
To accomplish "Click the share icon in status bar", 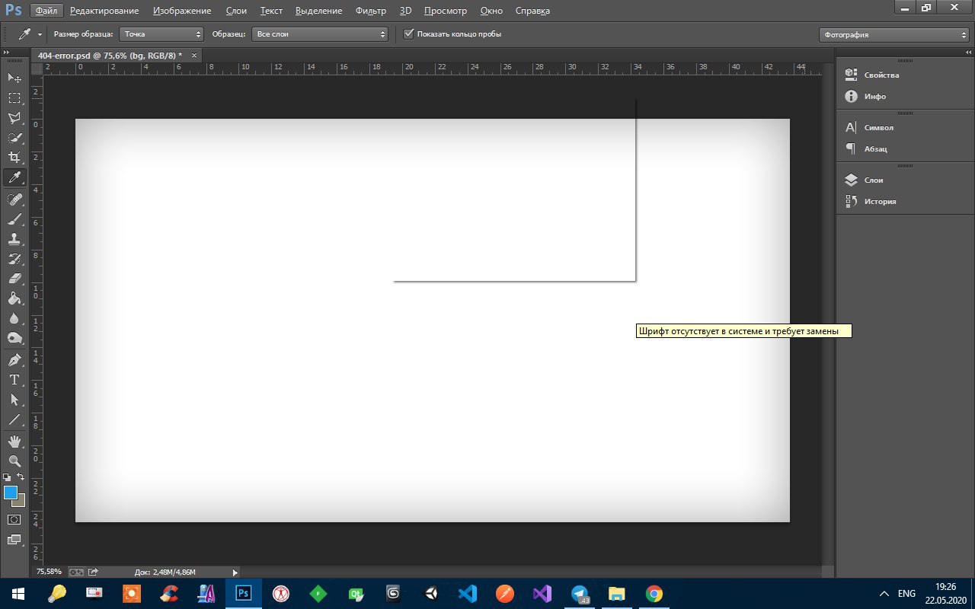I will (x=93, y=572).
